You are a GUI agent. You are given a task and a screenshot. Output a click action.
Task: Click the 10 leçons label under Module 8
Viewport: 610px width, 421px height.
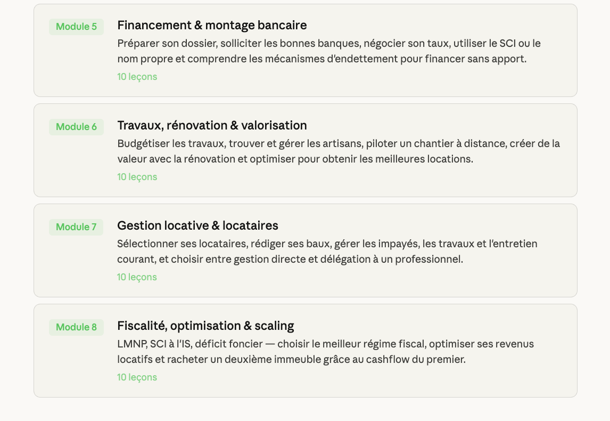point(137,377)
